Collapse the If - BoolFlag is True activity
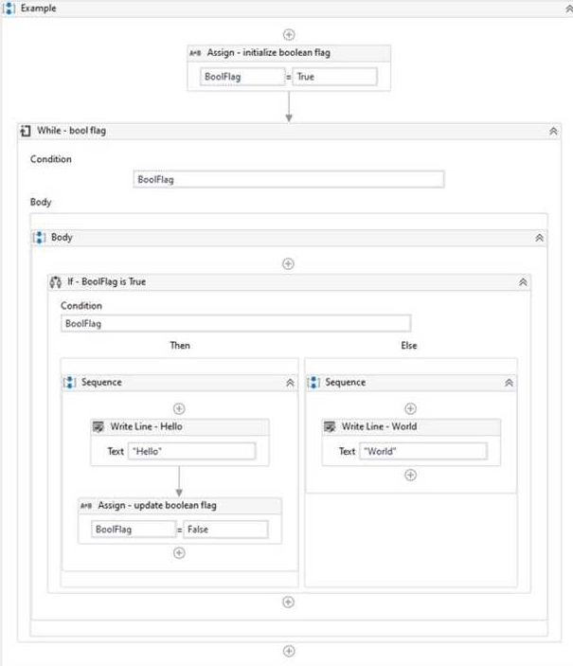 [524, 282]
